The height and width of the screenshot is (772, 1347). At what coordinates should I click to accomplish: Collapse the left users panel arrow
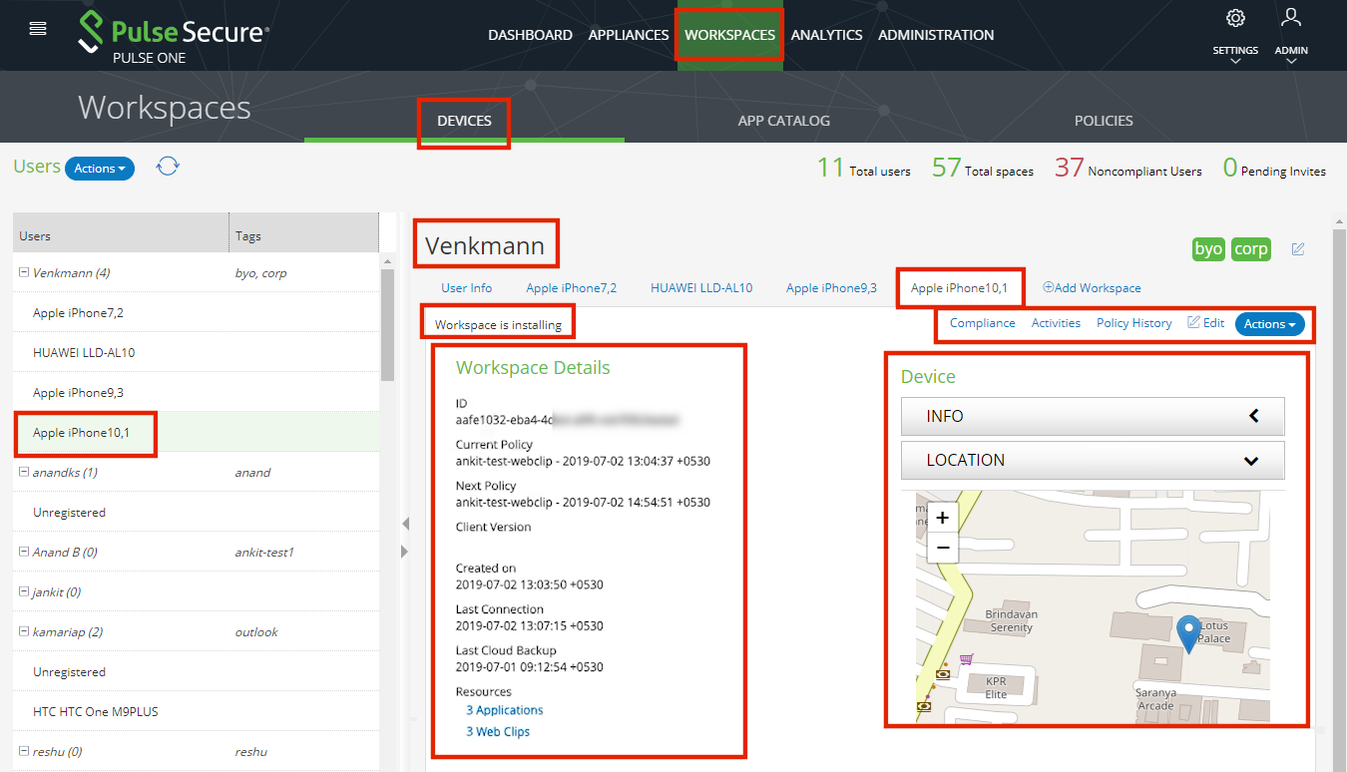pos(404,524)
